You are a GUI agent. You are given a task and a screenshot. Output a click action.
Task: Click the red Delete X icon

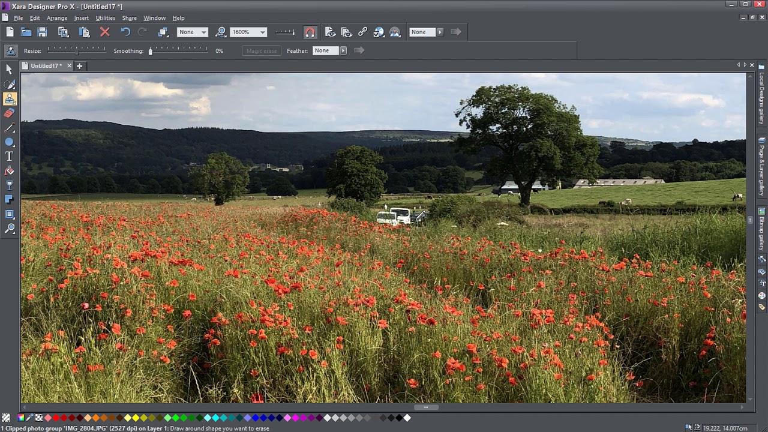[104, 32]
